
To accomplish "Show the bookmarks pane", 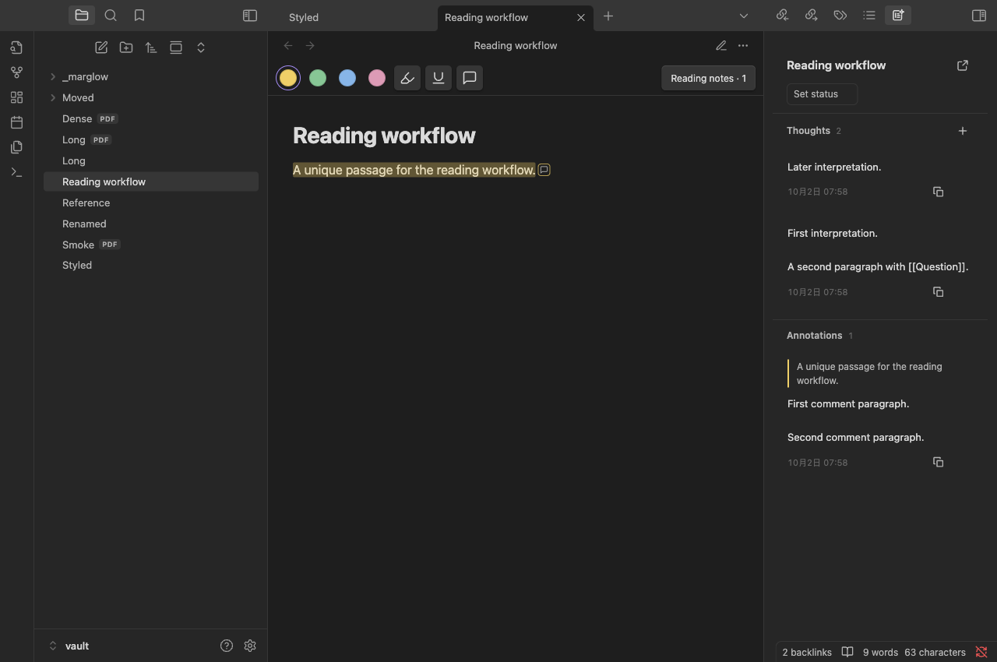I will point(139,16).
